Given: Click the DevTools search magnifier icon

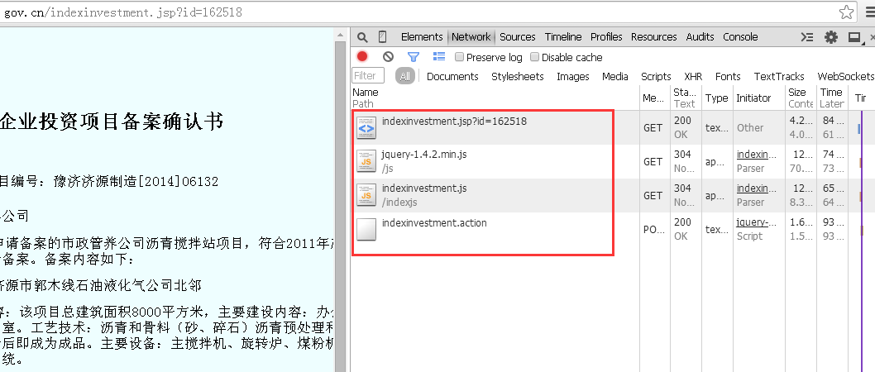Looking at the screenshot, I should tap(362, 37).
